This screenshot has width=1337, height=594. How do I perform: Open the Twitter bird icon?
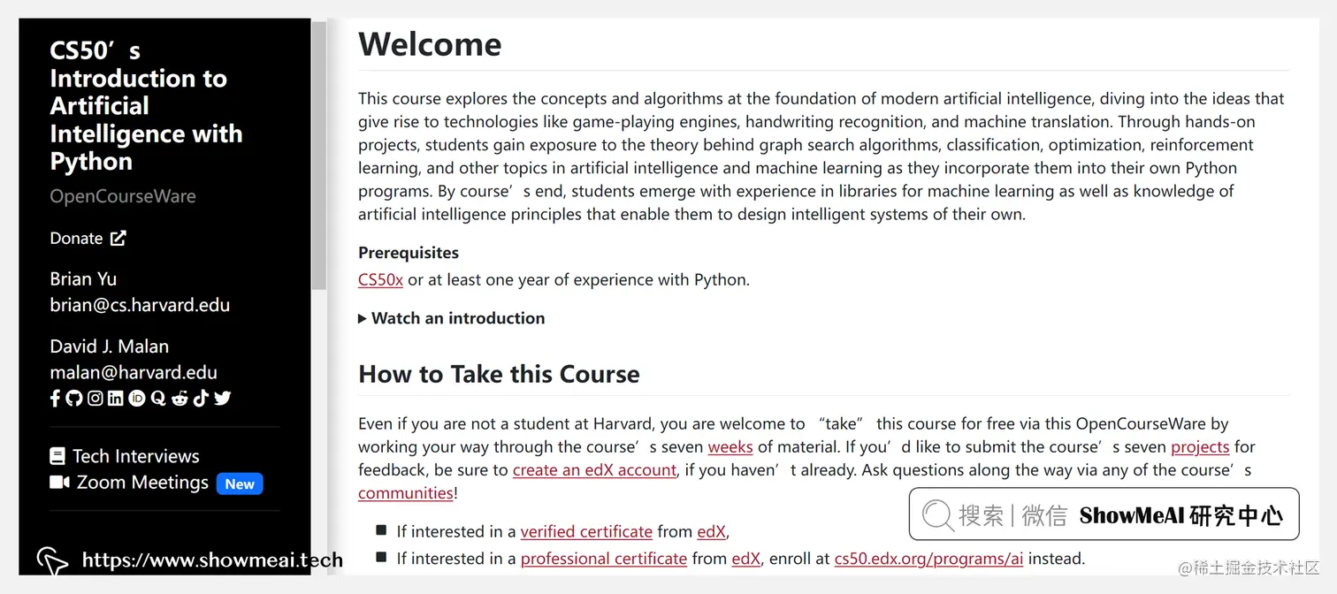click(x=221, y=398)
